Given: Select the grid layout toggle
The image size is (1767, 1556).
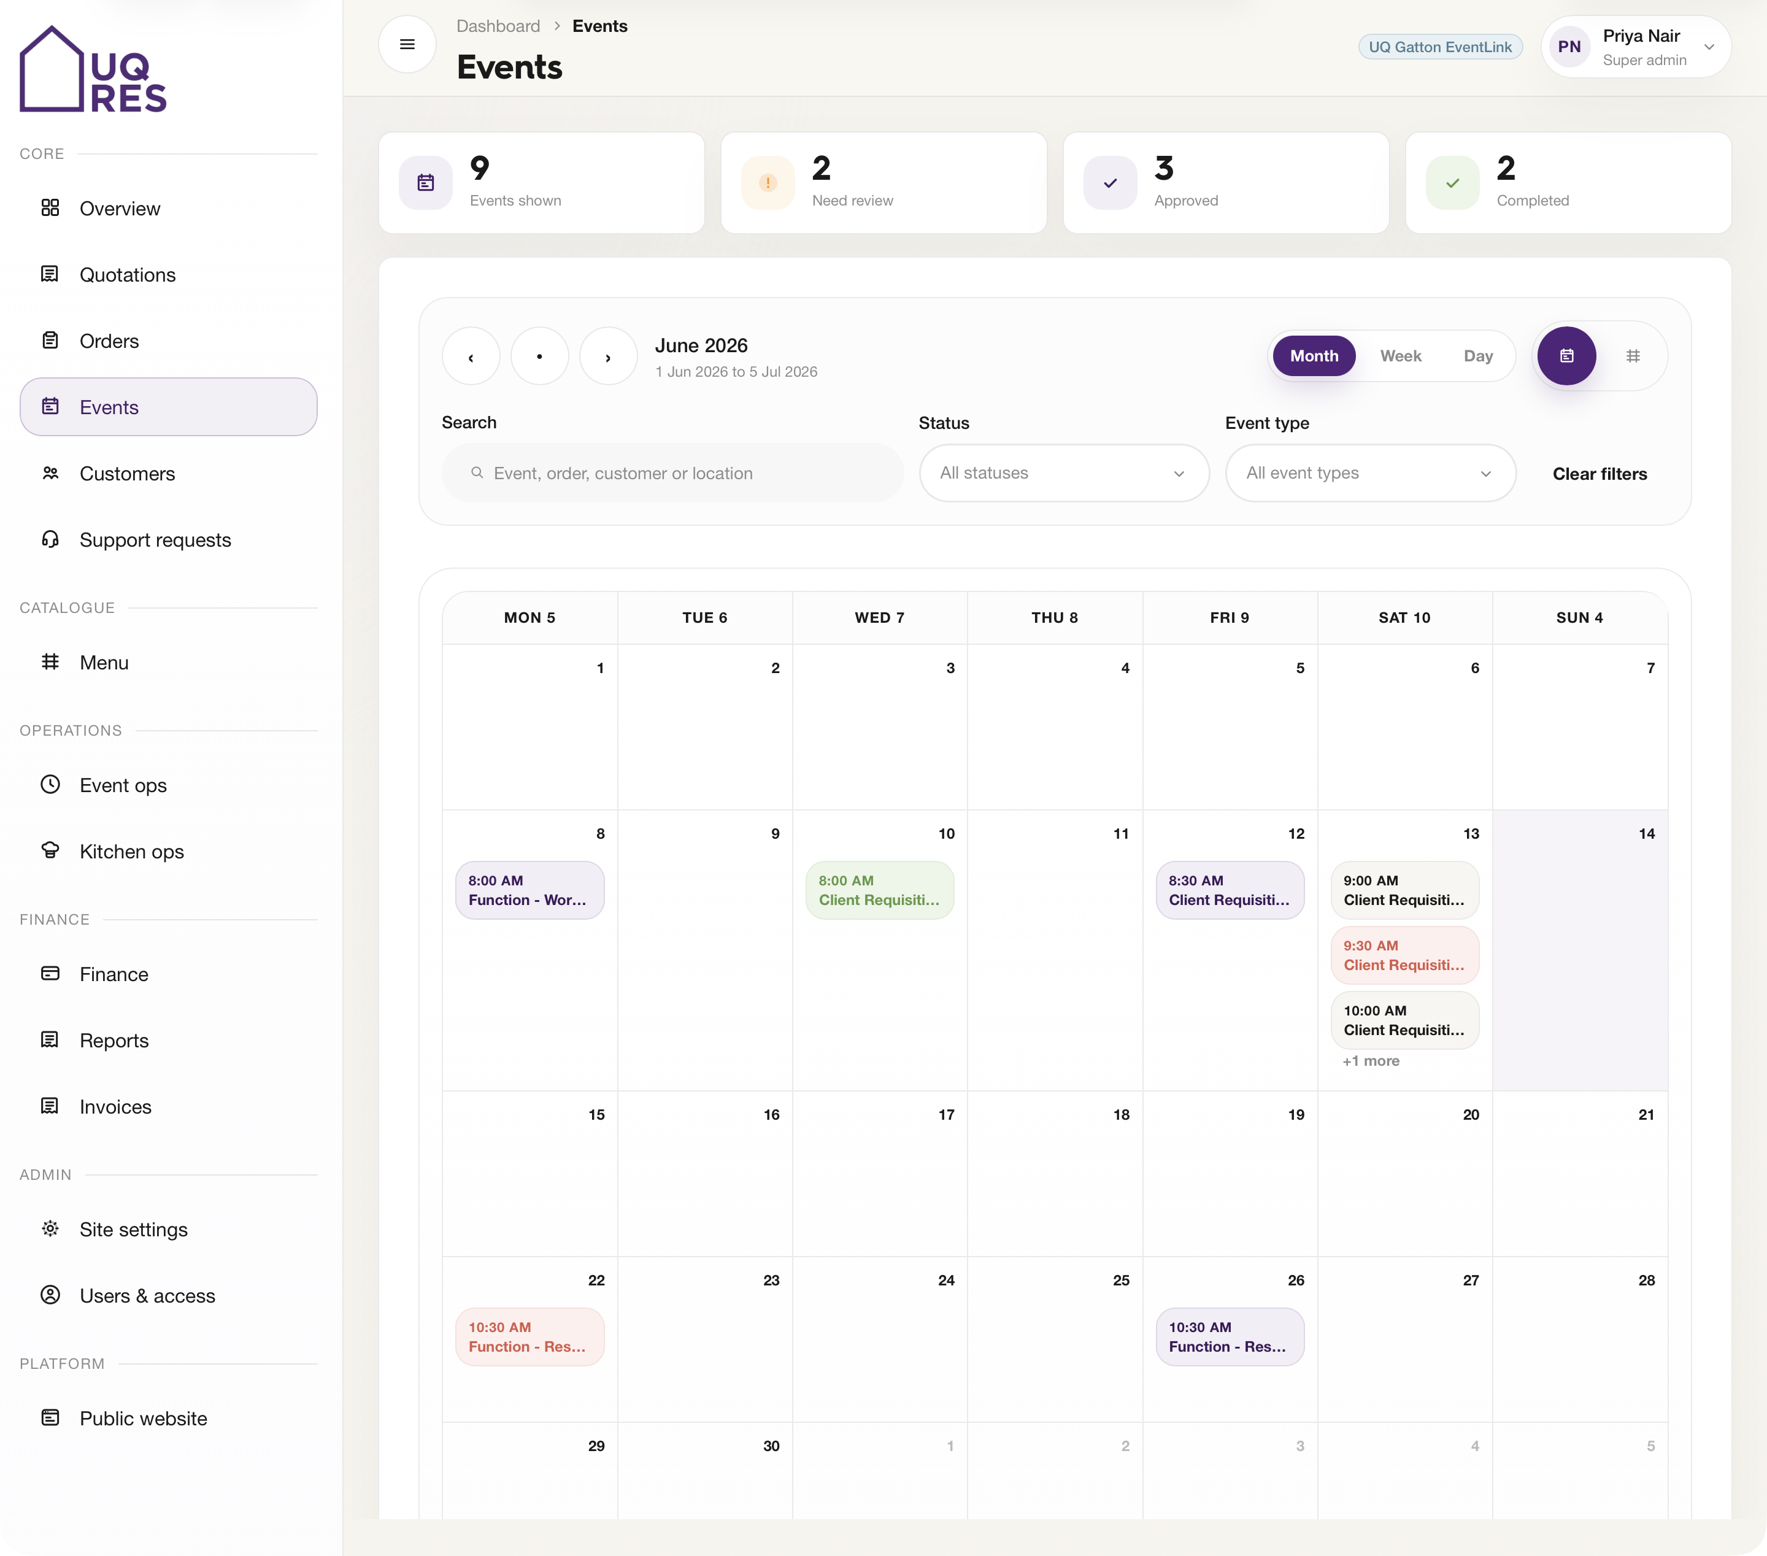Looking at the screenshot, I should [1633, 356].
